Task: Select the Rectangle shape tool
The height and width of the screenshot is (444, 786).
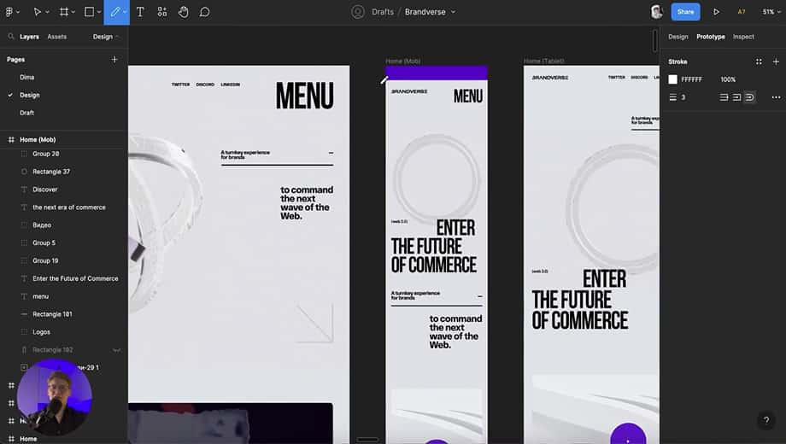Action: [x=89, y=11]
